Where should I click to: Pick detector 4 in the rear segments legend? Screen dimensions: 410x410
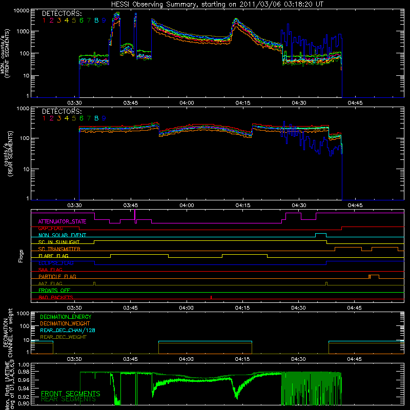pos(67,118)
